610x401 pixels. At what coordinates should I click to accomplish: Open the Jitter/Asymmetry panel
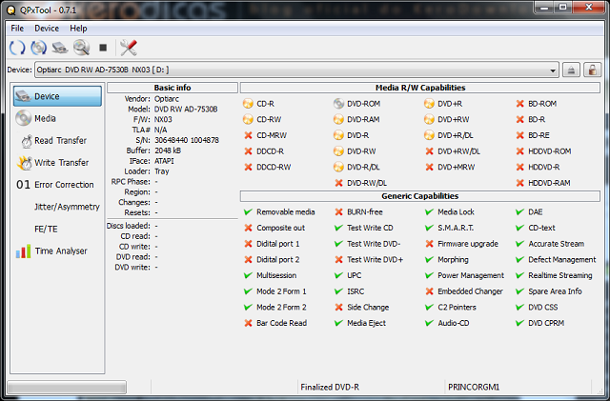pyautogui.click(x=57, y=207)
